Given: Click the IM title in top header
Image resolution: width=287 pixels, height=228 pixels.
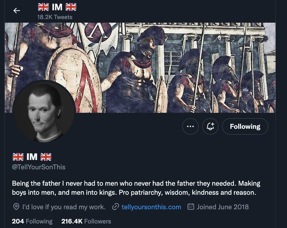Looking at the screenshot, I should click(57, 7).
